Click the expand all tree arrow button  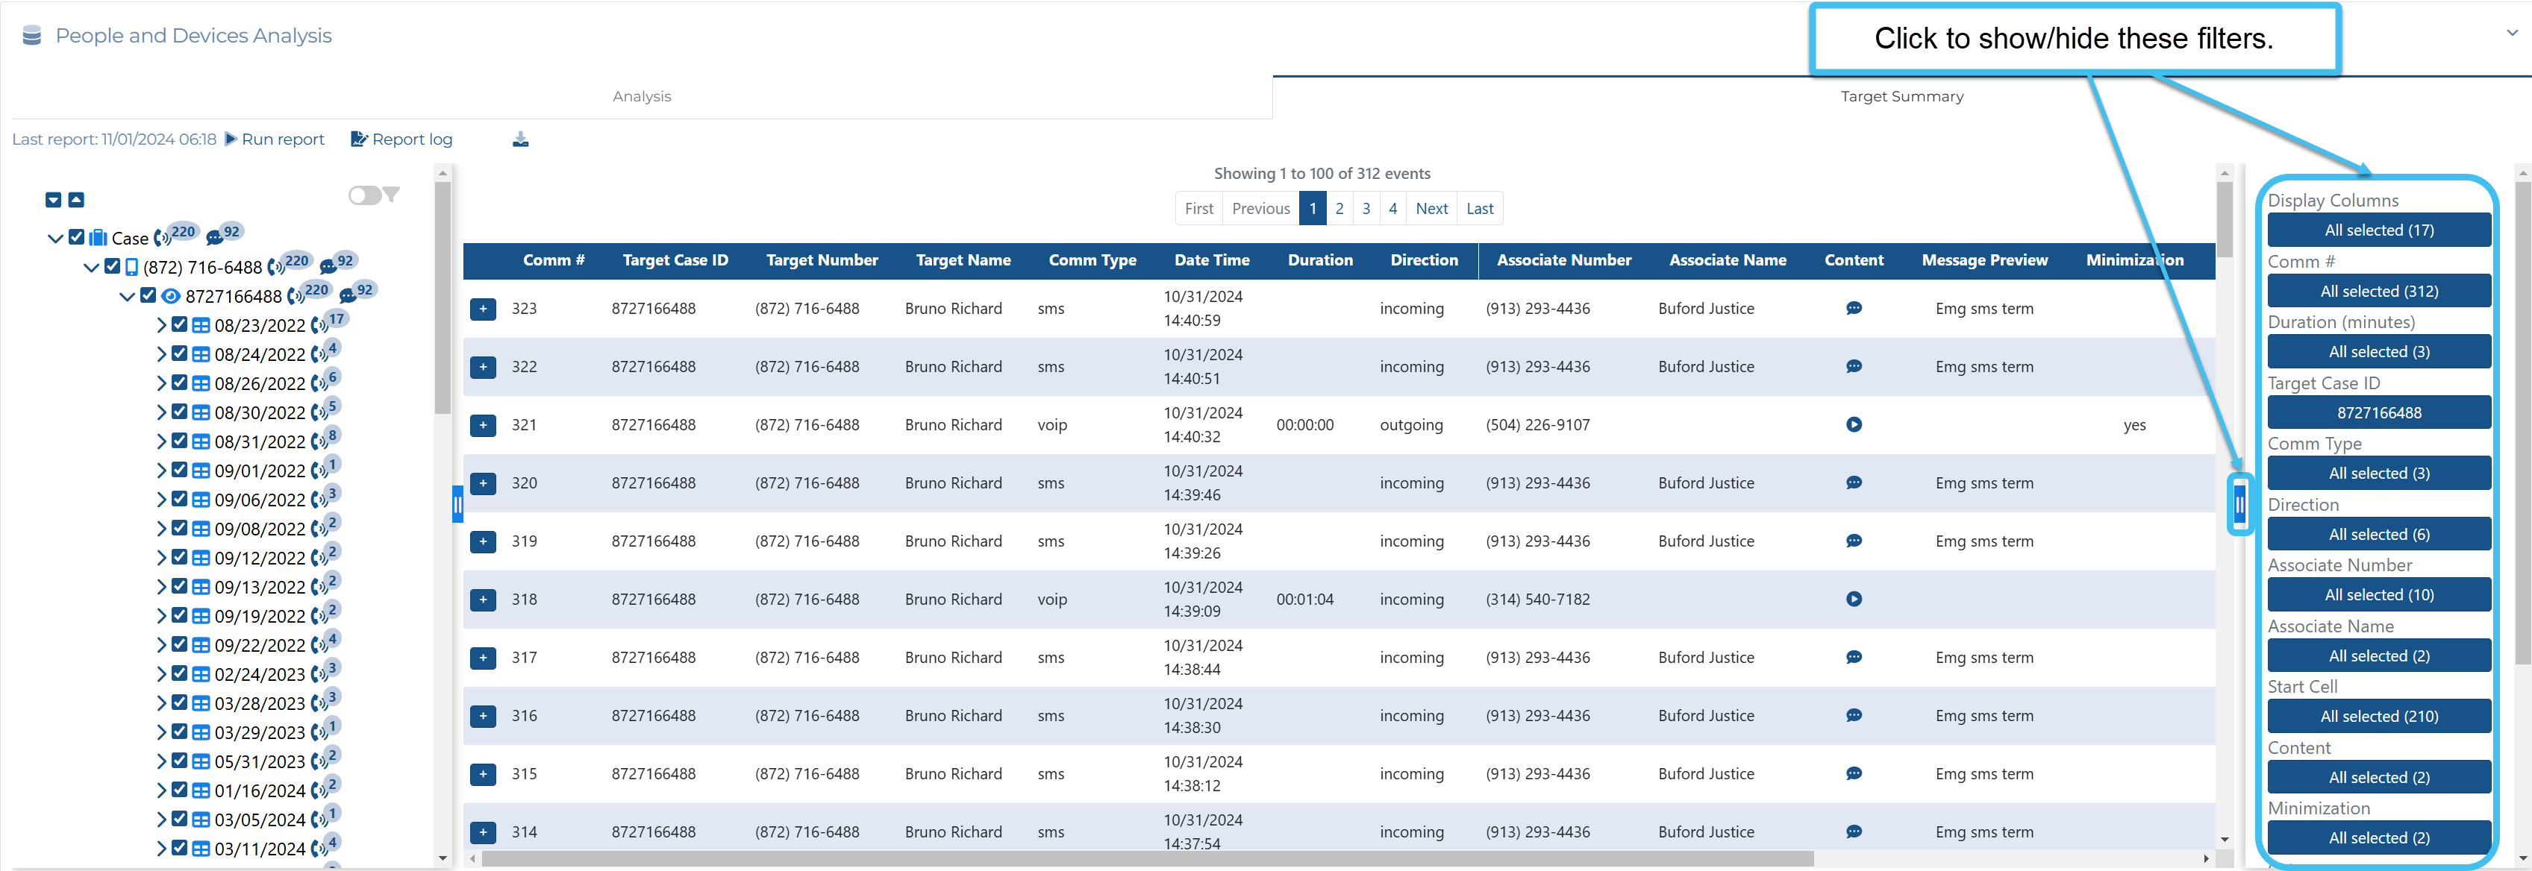53,201
